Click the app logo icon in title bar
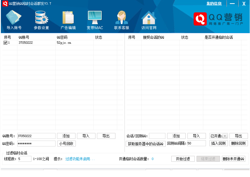 click(x=5, y=4)
